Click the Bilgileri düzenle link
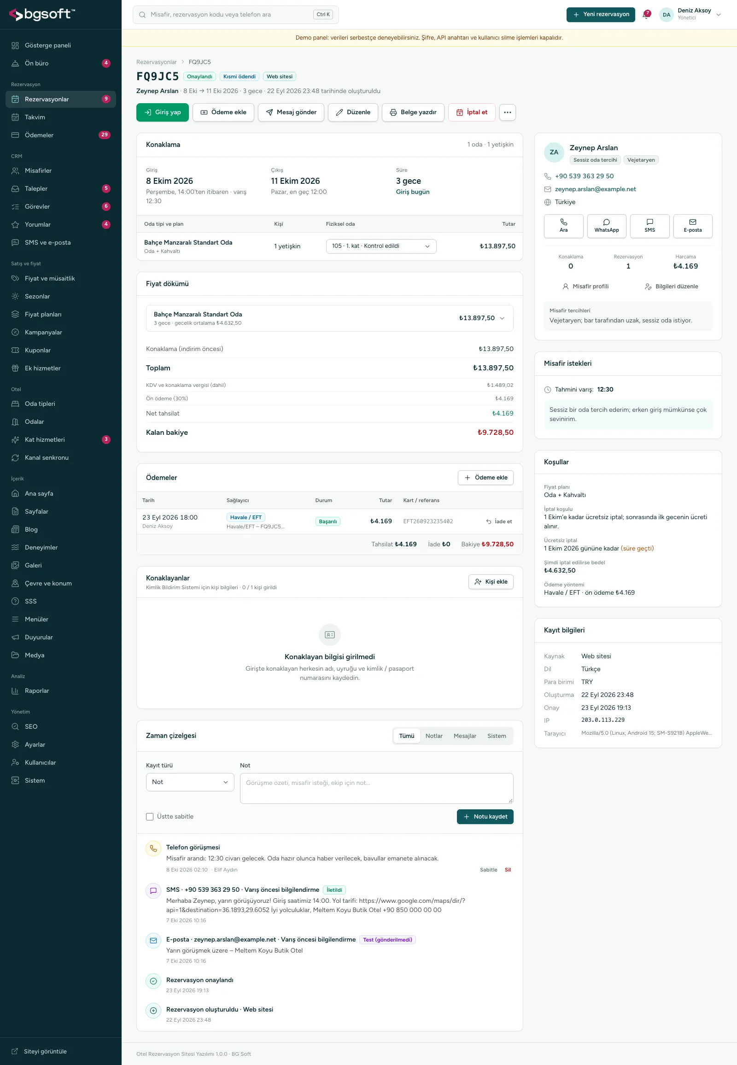Image resolution: width=737 pixels, height=1065 pixels. (671, 287)
